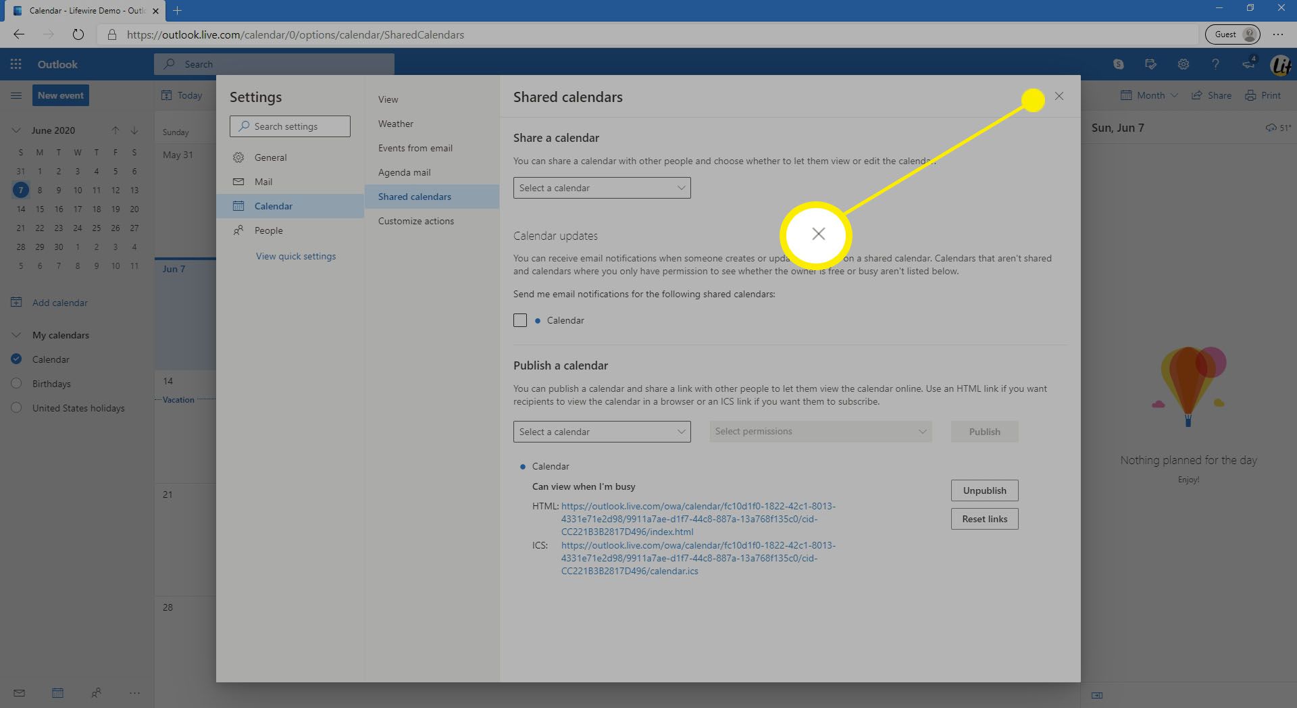Open Select a calendar dropdown under Publish

click(x=602, y=432)
